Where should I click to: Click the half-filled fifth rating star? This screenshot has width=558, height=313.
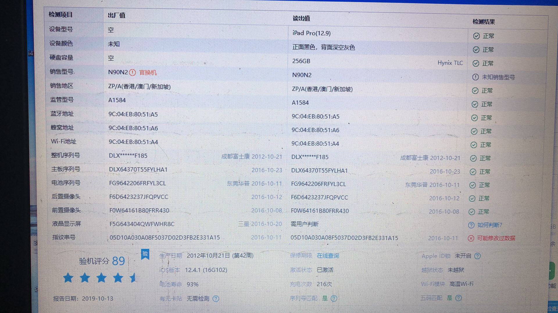coord(133,278)
